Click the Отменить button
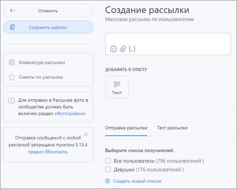This screenshot has height=189, width=237. click(x=48, y=11)
